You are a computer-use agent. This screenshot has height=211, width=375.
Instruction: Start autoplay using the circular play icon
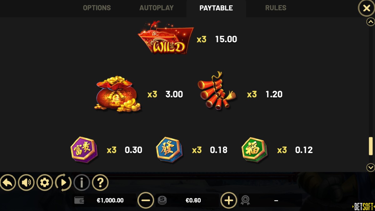63,183
